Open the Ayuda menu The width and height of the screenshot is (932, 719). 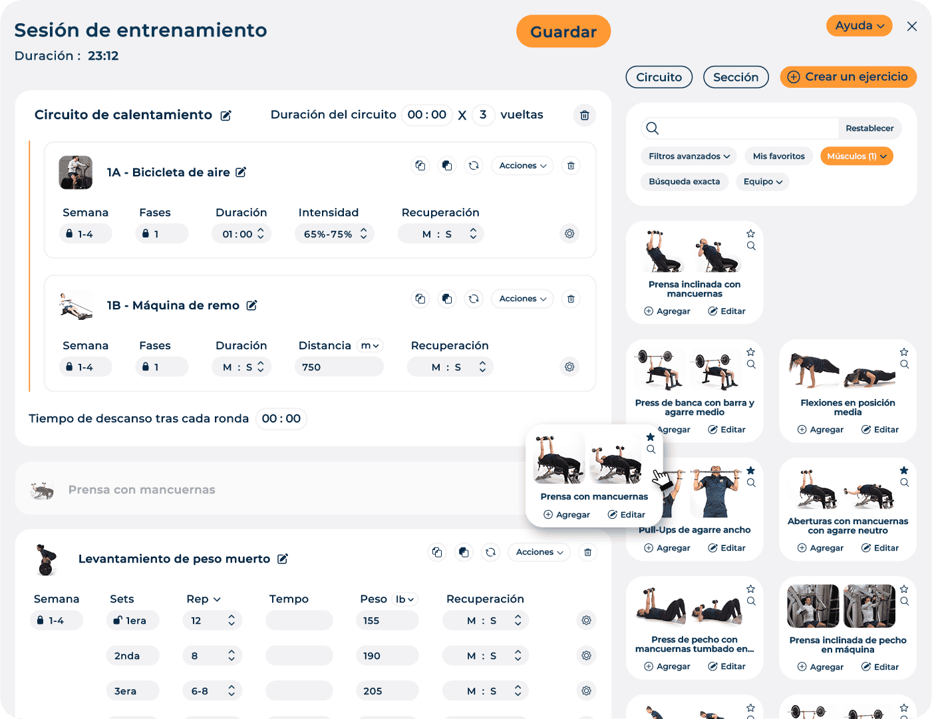(859, 26)
